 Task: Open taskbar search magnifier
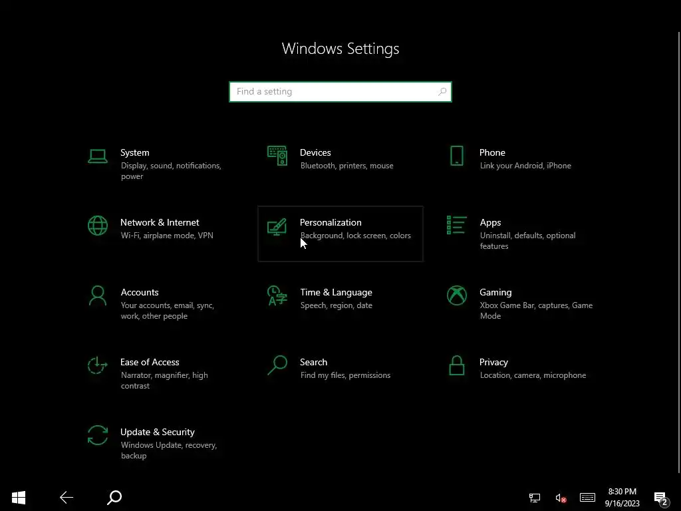click(114, 498)
